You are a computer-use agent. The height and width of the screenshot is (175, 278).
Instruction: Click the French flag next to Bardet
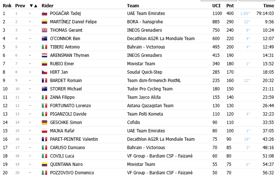click(x=45, y=81)
